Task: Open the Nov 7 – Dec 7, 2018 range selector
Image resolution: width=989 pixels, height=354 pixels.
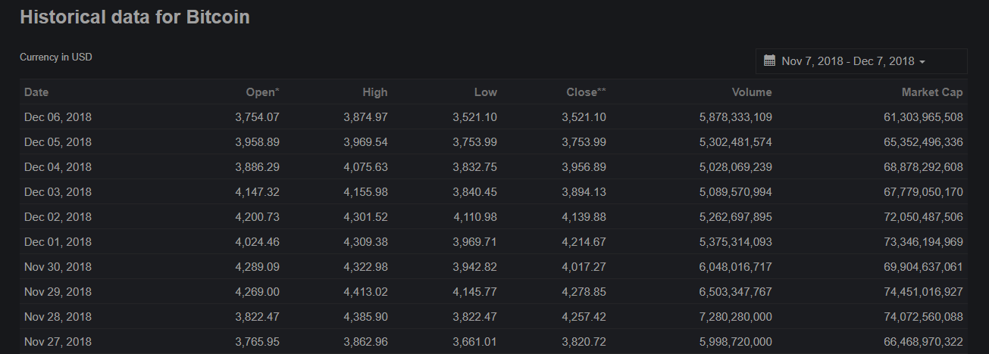Action: point(847,61)
